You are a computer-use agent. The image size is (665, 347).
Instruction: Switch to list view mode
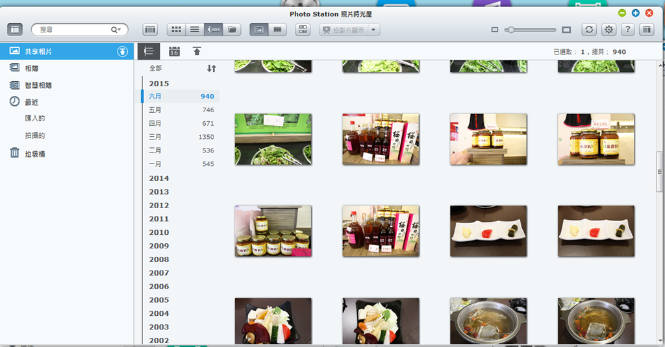(x=195, y=30)
